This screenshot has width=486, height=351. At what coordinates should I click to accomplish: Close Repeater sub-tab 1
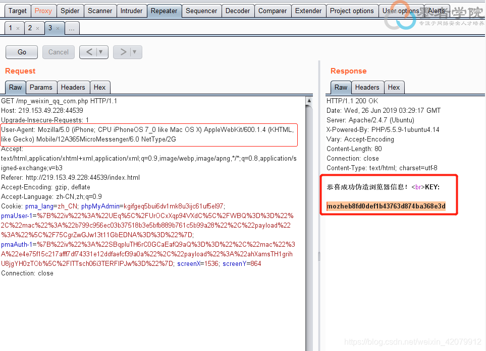tap(18, 28)
